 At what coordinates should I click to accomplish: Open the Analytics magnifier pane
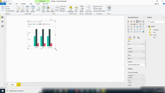pos(138,38)
